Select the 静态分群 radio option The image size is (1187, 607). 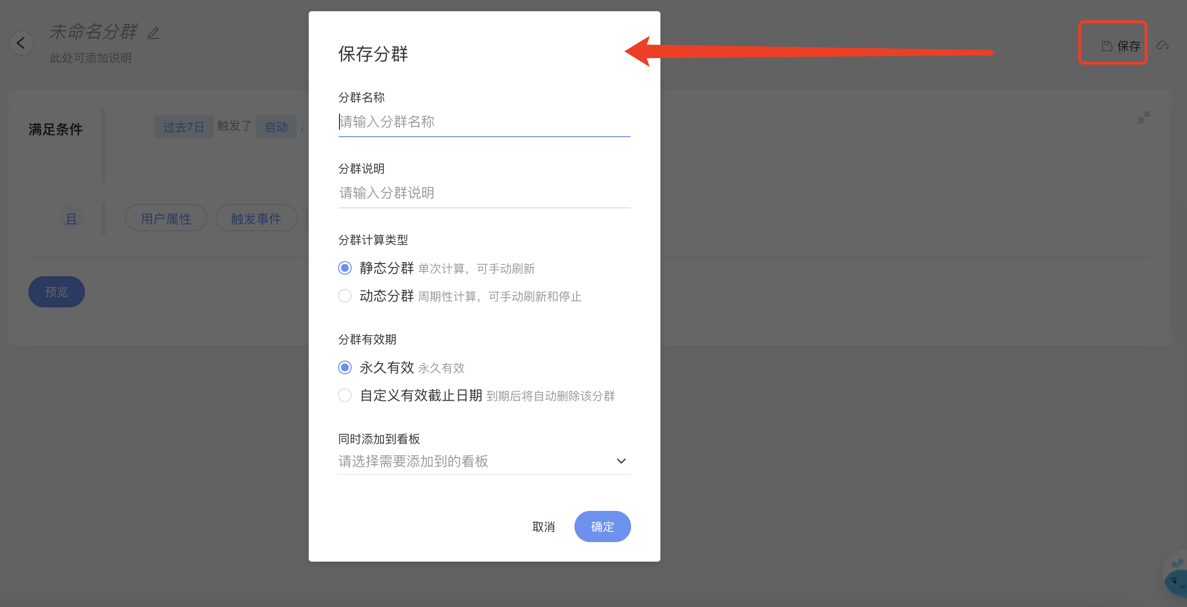click(x=345, y=268)
